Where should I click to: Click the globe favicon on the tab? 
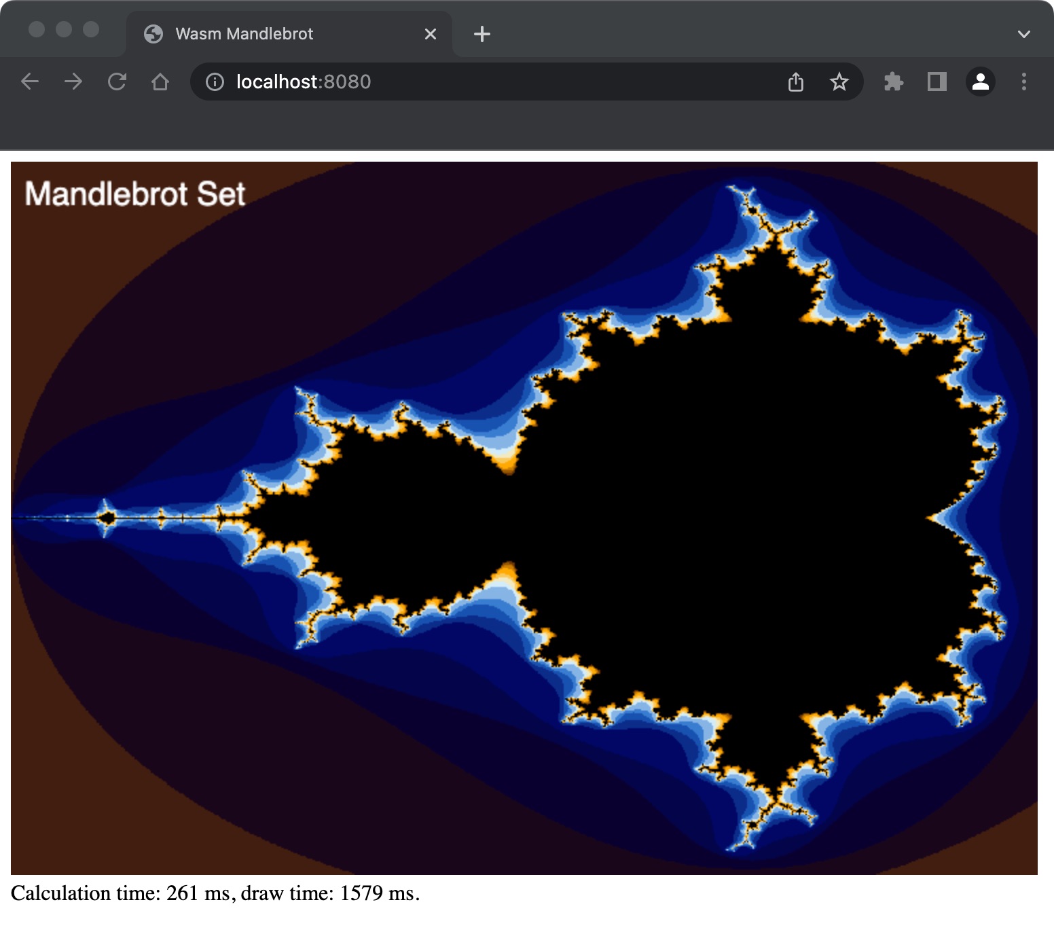point(153,34)
